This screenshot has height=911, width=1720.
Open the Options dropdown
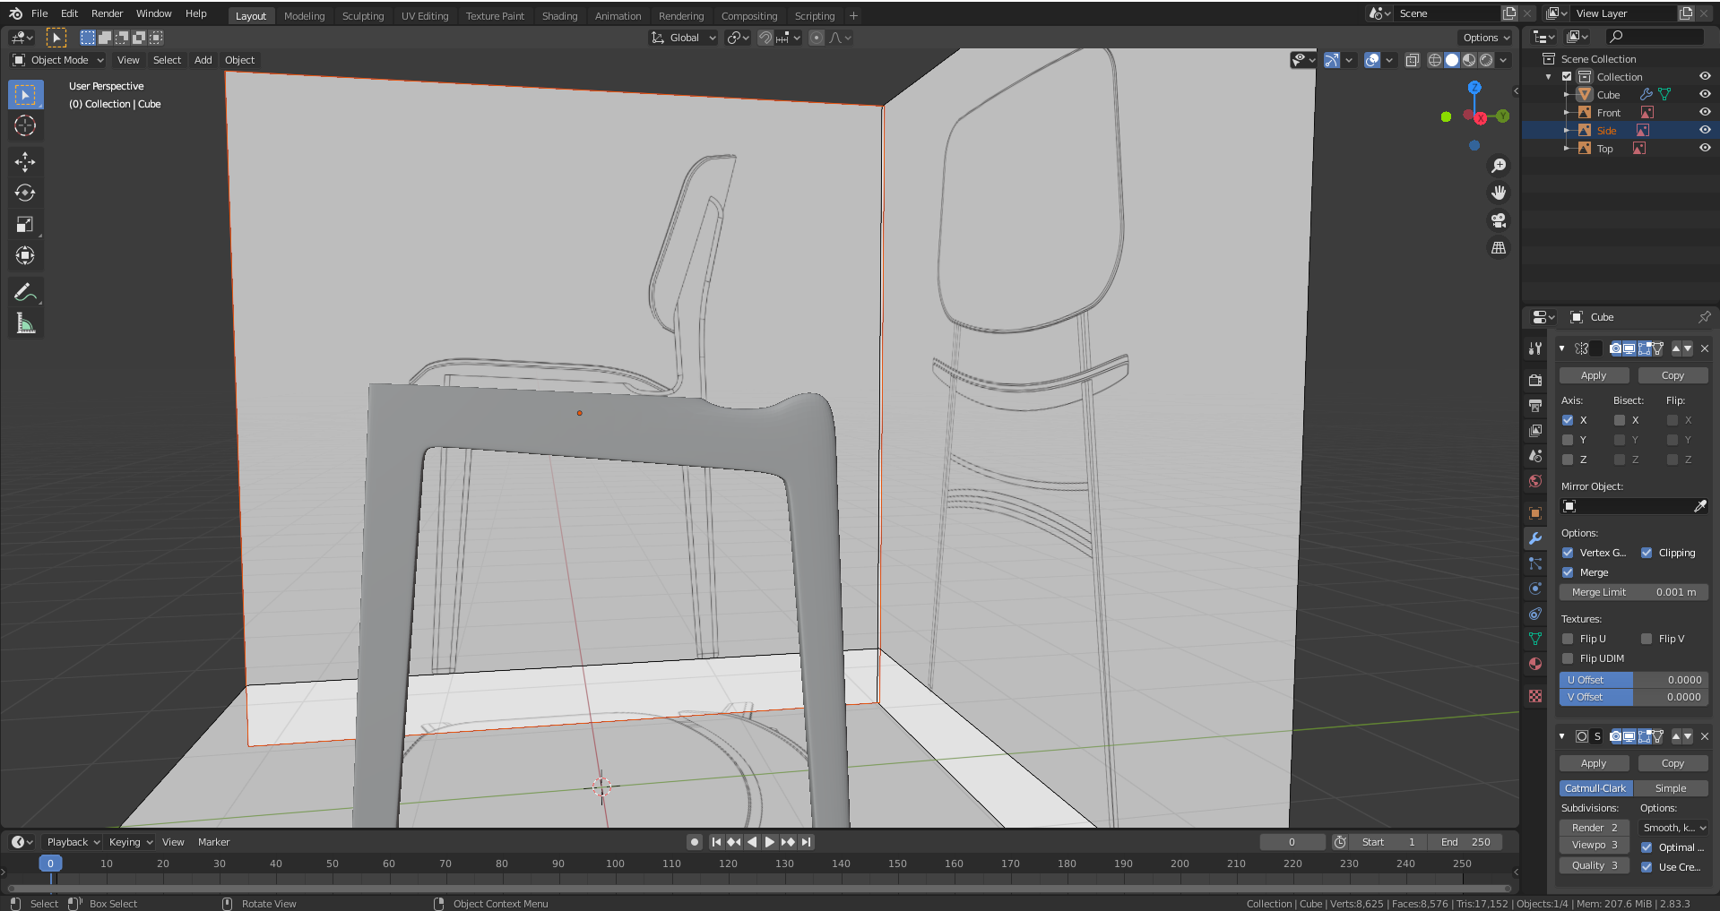pos(1486,38)
